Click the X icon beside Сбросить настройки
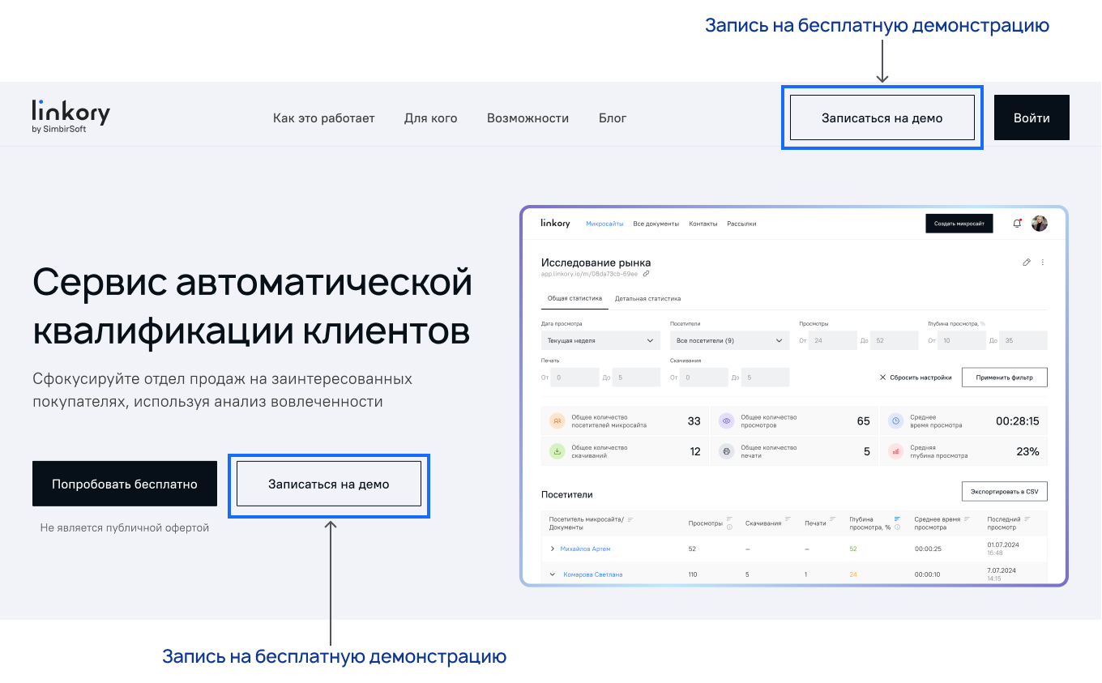The width and height of the screenshot is (1102, 683). click(x=882, y=377)
